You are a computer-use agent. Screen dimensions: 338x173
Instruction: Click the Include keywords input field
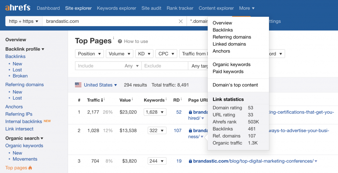[99, 66]
